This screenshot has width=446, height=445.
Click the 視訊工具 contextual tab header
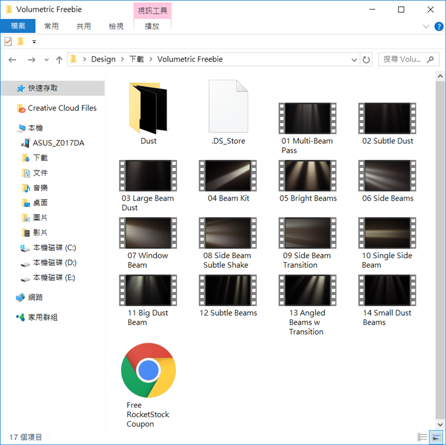(x=152, y=11)
